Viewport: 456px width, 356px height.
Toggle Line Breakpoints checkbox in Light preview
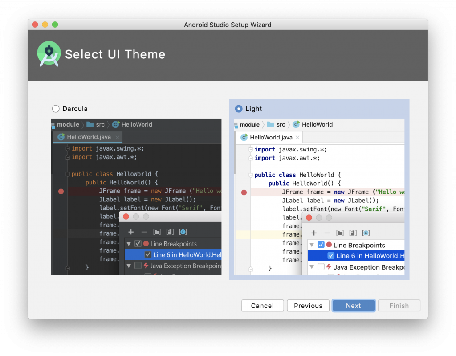tap(321, 245)
